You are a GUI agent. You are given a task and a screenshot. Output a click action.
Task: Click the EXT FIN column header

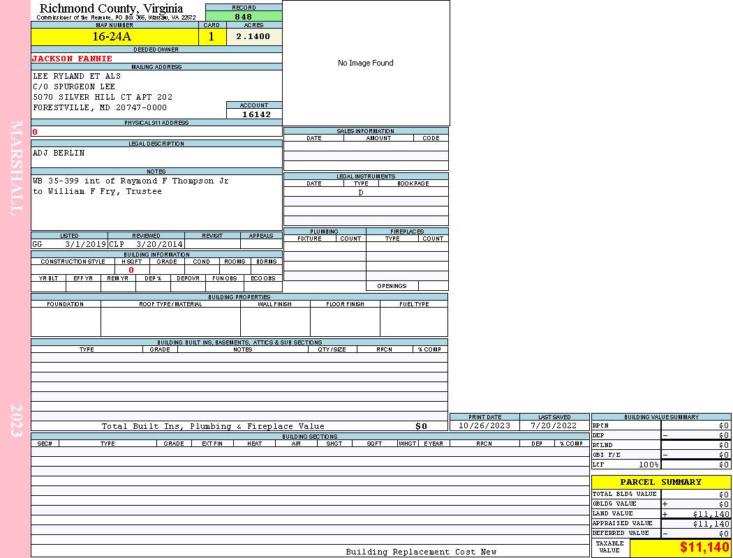[x=212, y=444]
